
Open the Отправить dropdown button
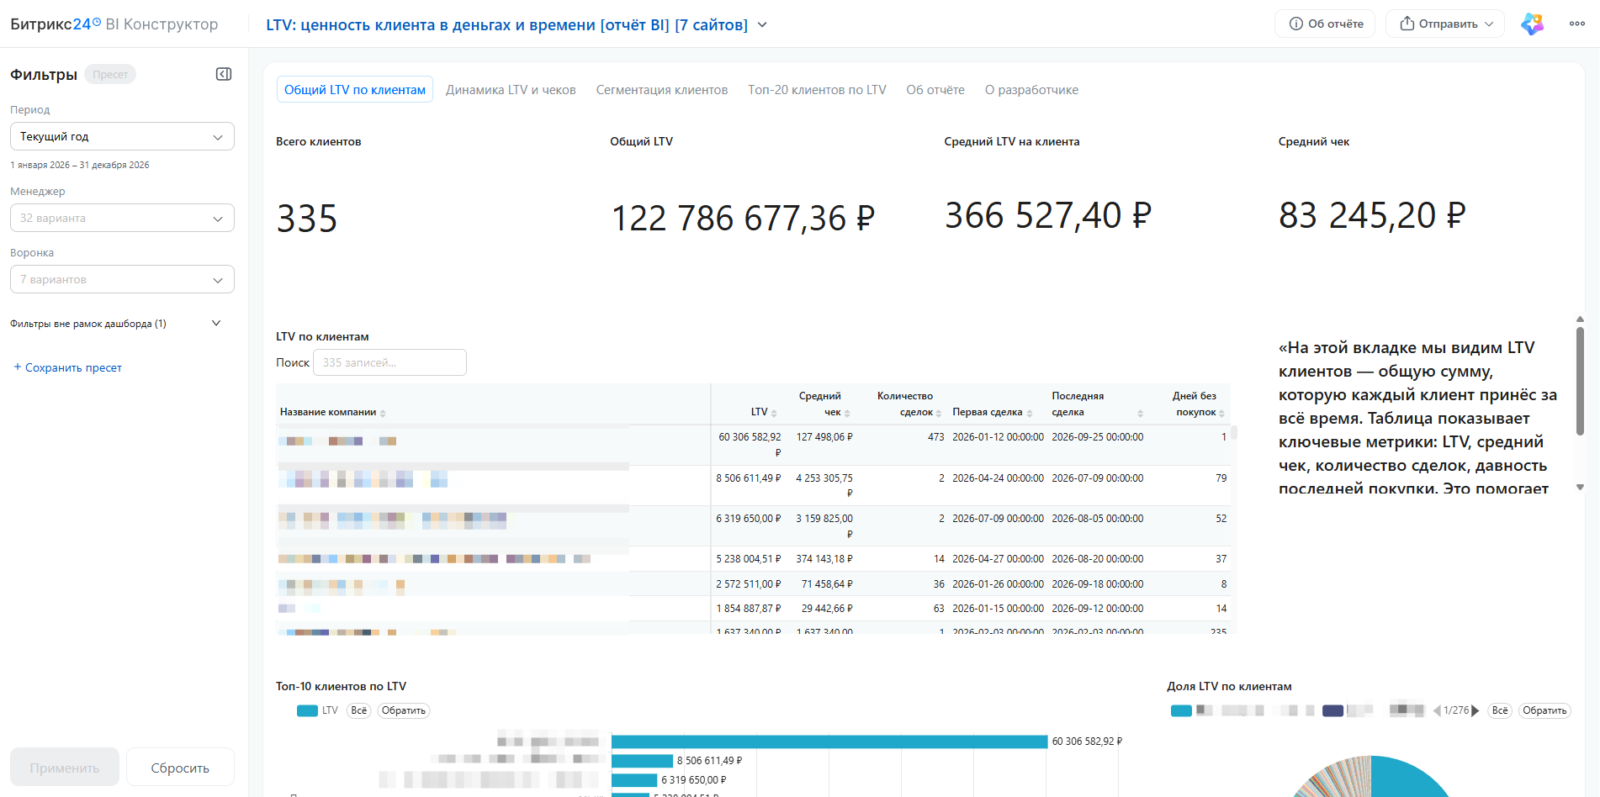click(1447, 24)
